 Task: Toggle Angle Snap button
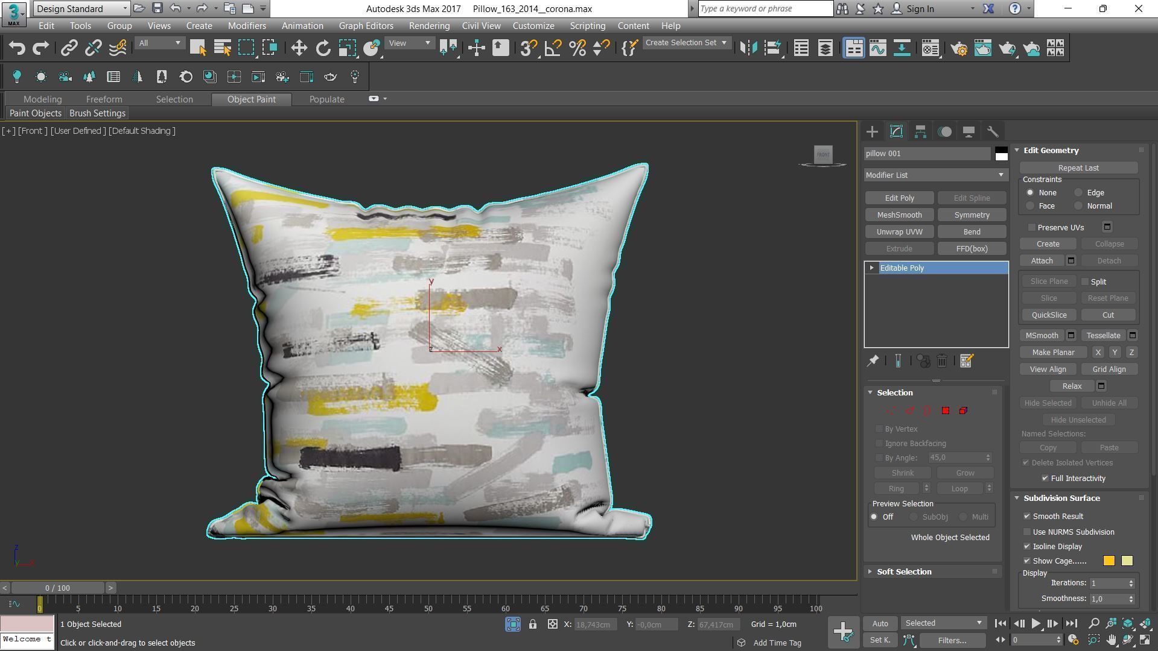tap(553, 48)
